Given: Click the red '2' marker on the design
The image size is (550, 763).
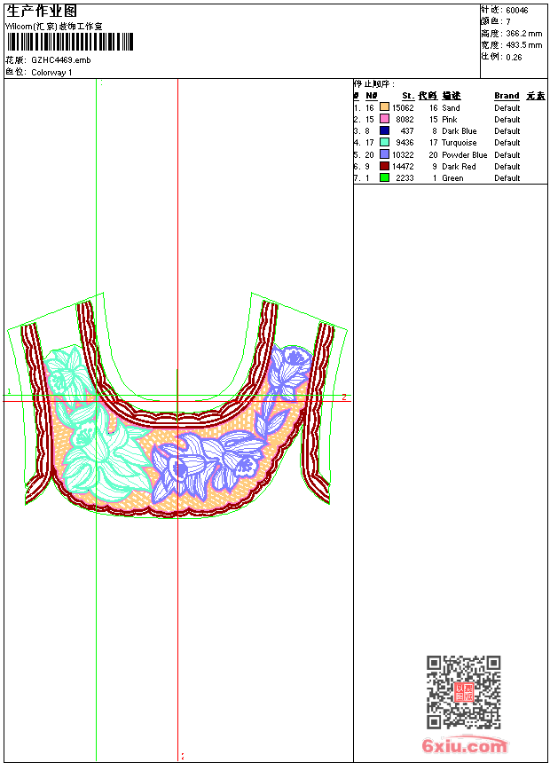Looking at the screenshot, I should [343, 397].
